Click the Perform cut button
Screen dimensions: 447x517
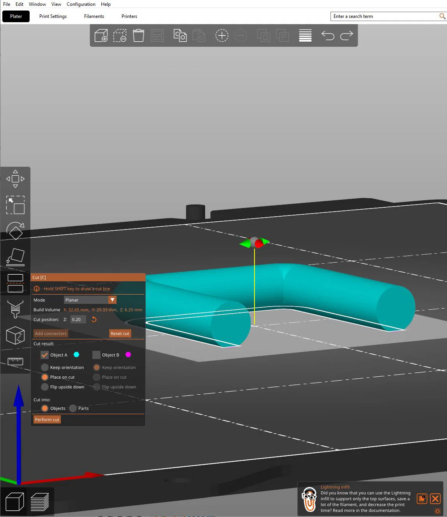[x=47, y=420]
